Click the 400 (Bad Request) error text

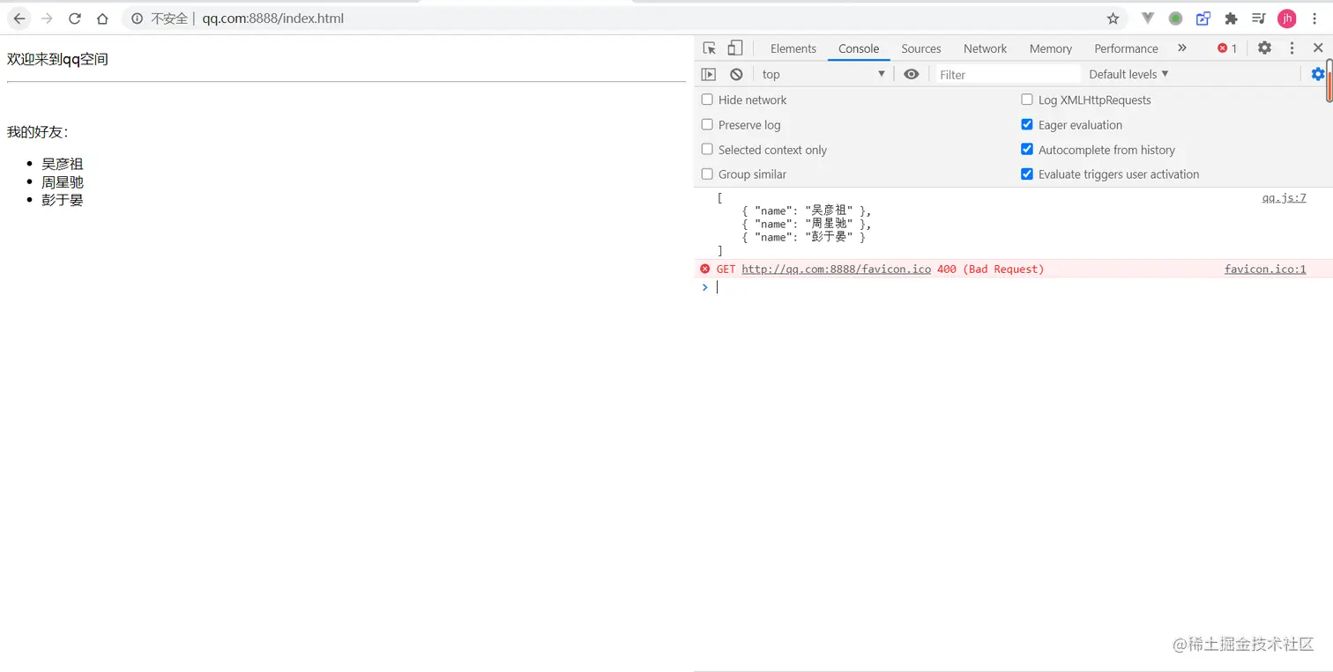(x=990, y=269)
